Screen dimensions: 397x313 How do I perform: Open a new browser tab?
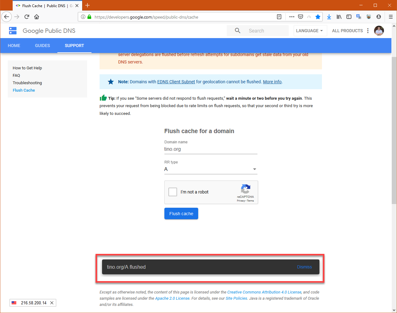click(87, 6)
